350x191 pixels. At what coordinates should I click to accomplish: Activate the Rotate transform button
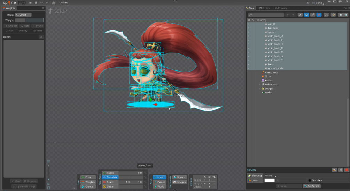tap(110, 173)
